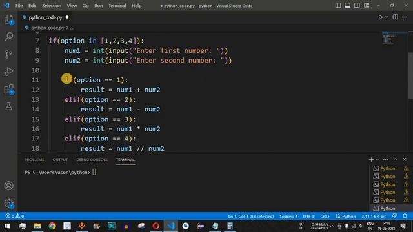413x232 pixels.
Task: Open the new terminal launch profile dropdown
Action: 378,160
